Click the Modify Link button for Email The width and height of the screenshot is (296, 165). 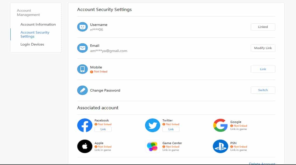[263, 48]
